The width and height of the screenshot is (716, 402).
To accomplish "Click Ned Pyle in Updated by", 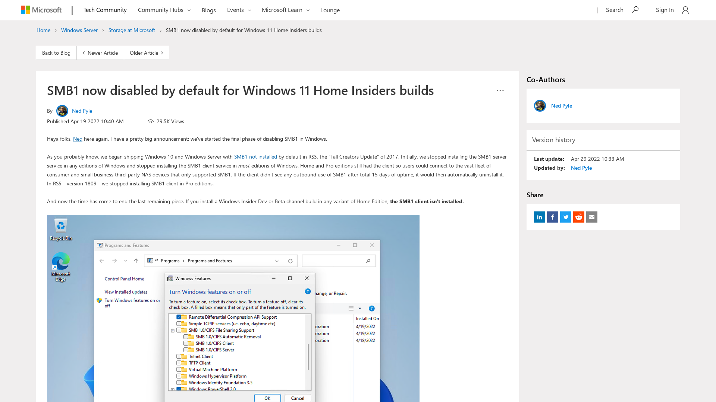I will 581,168.
